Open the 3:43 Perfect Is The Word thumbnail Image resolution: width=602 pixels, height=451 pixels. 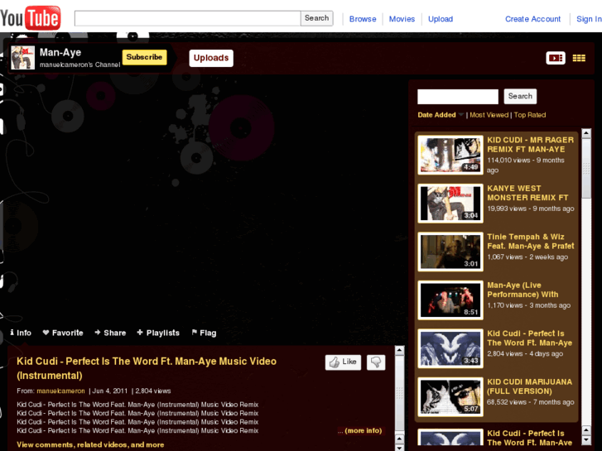point(450,348)
